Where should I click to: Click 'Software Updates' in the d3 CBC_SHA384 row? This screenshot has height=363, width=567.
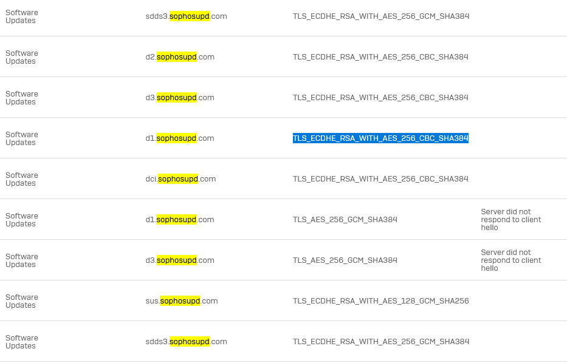(x=22, y=98)
